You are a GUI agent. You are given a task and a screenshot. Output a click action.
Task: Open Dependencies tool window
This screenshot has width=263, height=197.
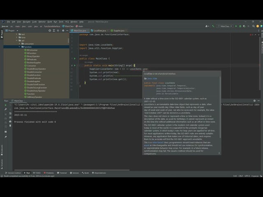tap(99, 173)
